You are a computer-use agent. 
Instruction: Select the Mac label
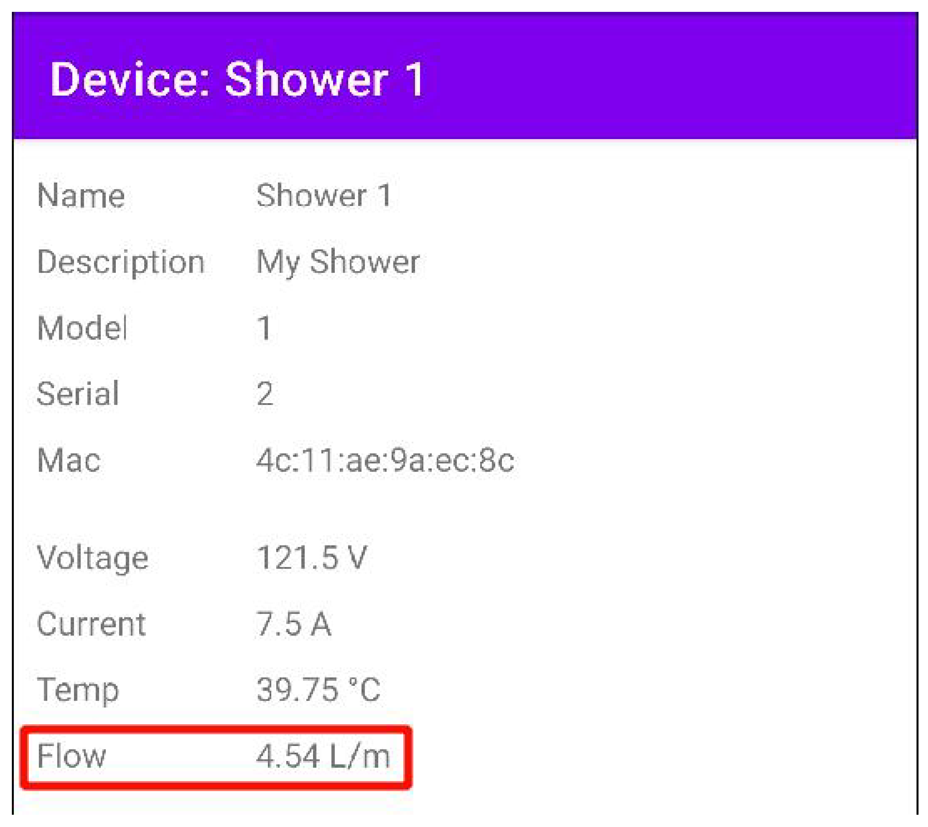pyautogui.click(x=69, y=460)
